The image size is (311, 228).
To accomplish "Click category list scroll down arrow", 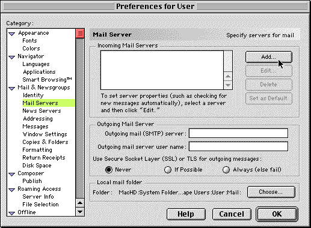I will [80, 212].
